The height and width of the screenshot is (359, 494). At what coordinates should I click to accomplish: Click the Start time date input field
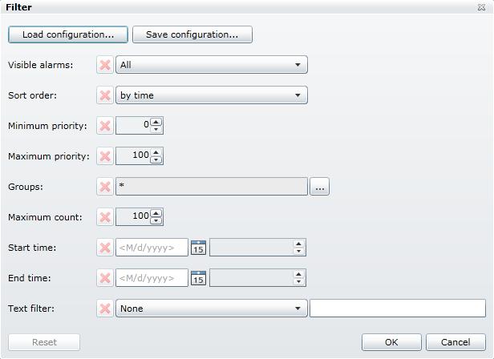tap(152, 248)
